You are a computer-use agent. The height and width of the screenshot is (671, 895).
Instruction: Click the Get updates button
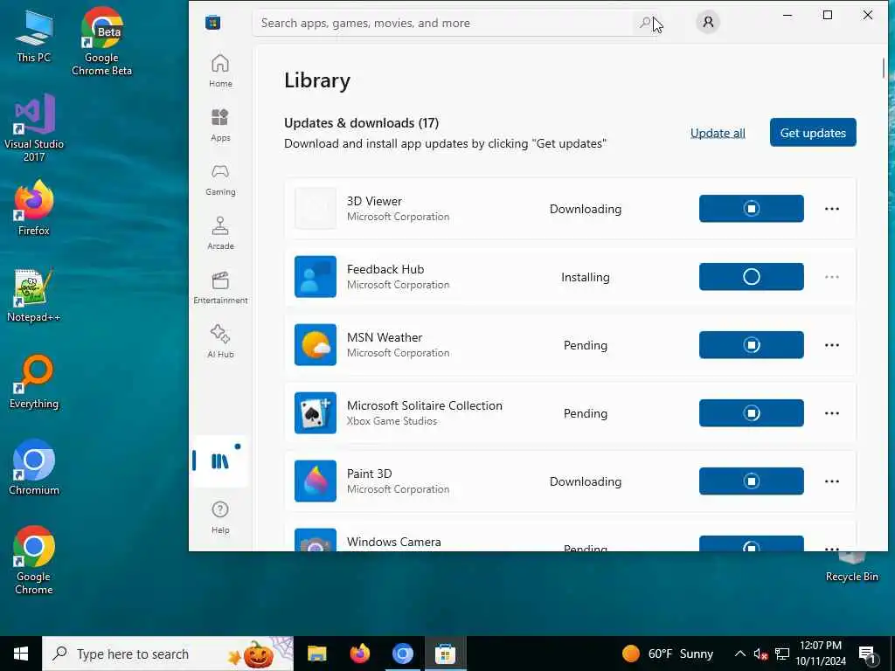point(813,133)
